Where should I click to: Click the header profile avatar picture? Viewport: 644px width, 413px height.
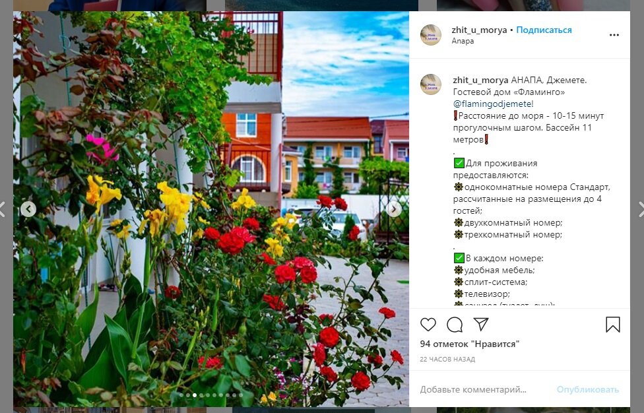430,35
